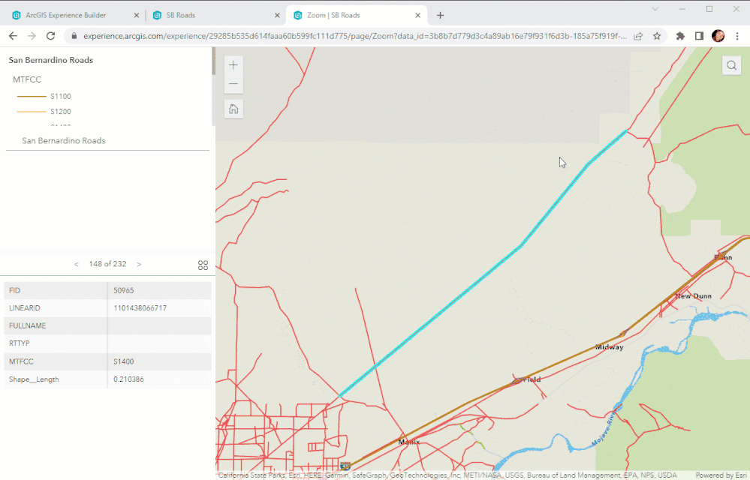The height and width of the screenshot is (480, 750).
Task: Click the address bar URL
Action: [354, 36]
